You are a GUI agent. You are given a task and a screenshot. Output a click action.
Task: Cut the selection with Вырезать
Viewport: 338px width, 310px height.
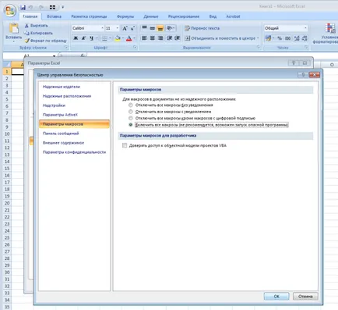(37, 26)
